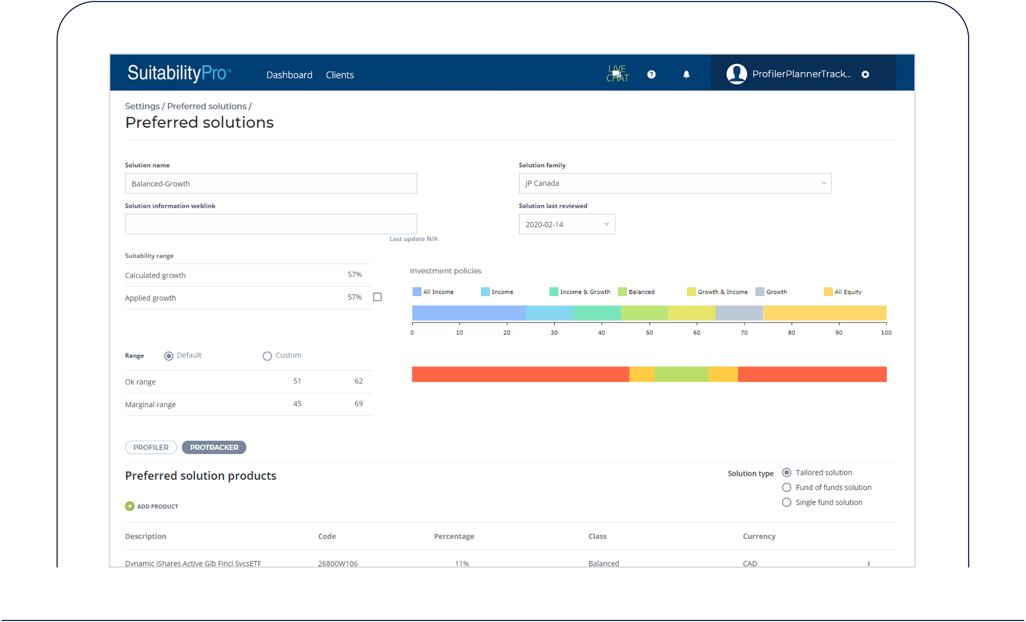This screenshot has height=622, width=1026.
Task: Click the user profile avatar icon
Action: 736,74
